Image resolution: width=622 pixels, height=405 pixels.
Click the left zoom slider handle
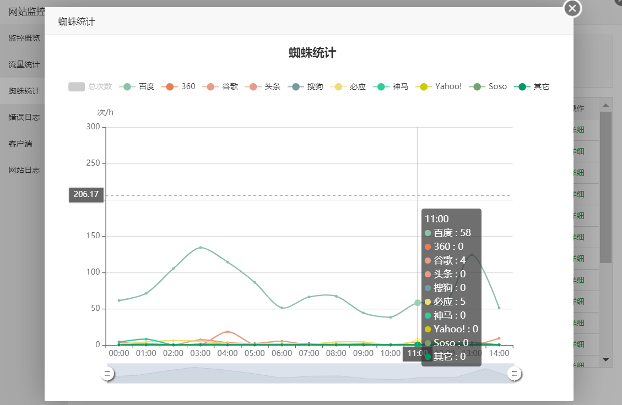pyautogui.click(x=107, y=373)
